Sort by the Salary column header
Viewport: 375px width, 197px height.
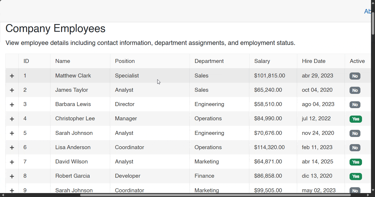pos(262,61)
